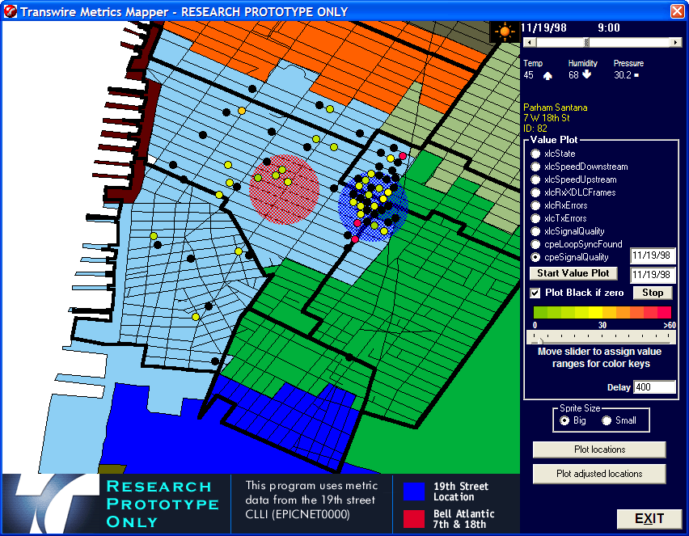This screenshot has height=536, width=689.
Task: Click the humidity down arrow icon
Action: click(586, 74)
